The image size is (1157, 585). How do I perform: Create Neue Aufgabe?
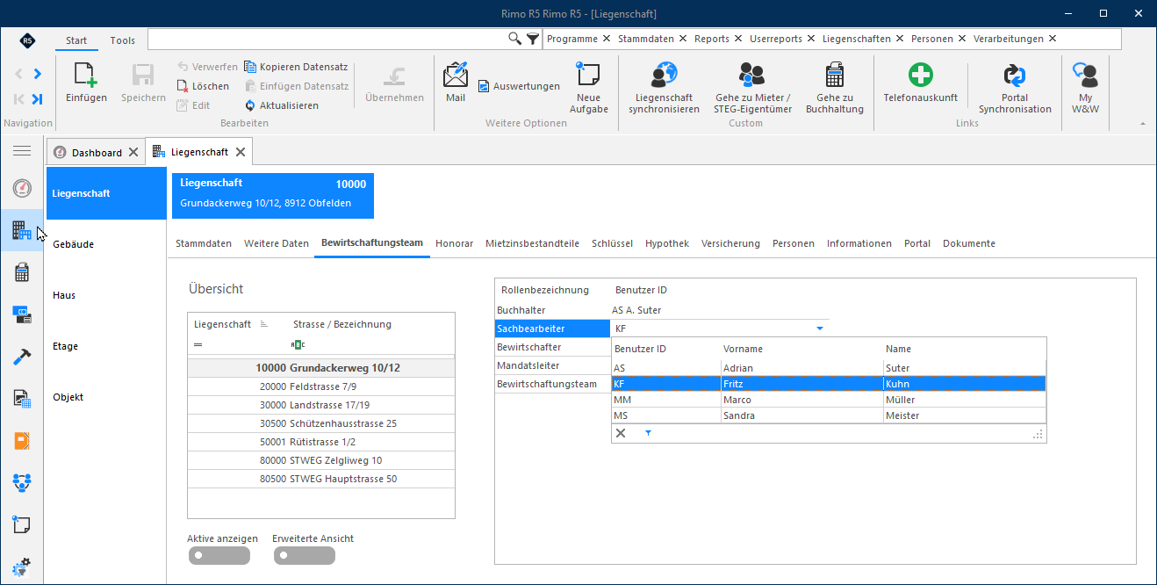pos(588,88)
